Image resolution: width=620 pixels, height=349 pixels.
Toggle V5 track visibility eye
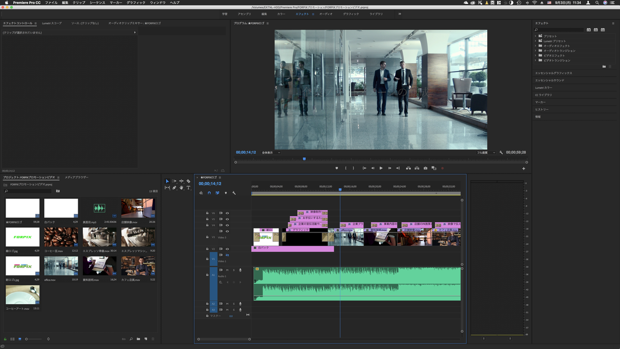click(227, 219)
